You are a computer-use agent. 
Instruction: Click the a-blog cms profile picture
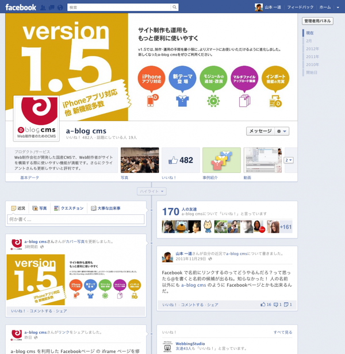(x=36, y=118)
